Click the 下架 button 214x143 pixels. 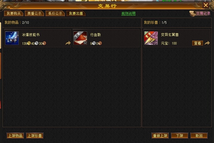tap(180, 136)
